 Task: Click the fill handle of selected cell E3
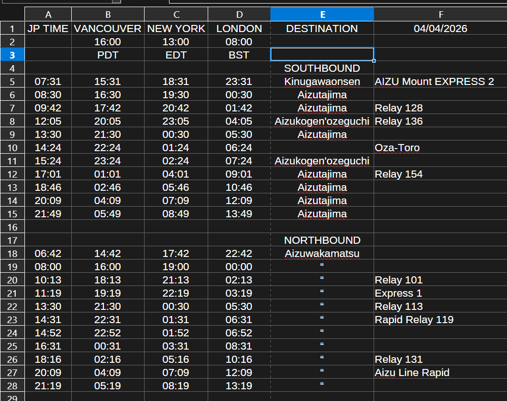374,61
